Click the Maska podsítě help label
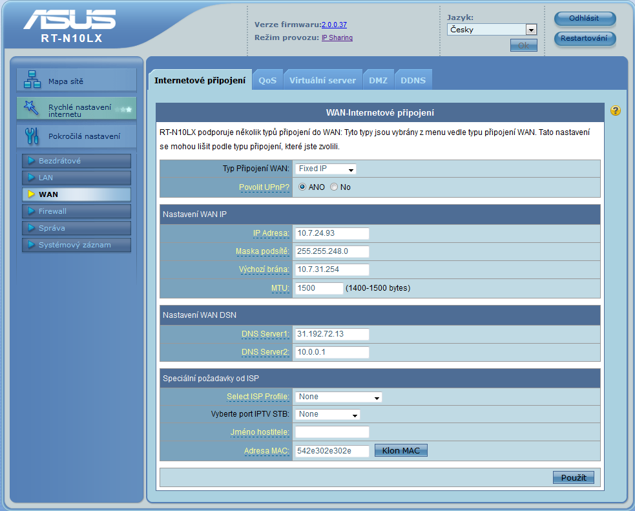635x511 pixels. coord(262,251)
